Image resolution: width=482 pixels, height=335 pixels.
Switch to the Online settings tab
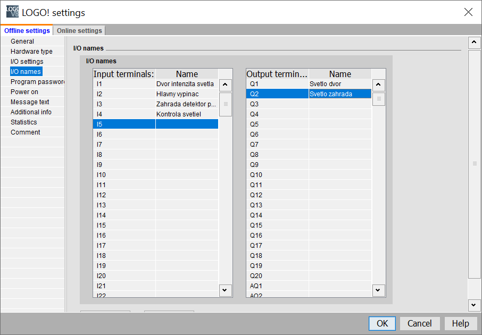pos(79,31)
